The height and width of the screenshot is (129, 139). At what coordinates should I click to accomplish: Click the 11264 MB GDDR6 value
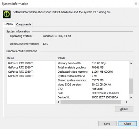point(102,72)
